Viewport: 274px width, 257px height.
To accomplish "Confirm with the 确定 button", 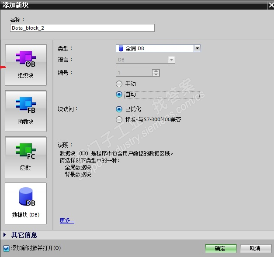I will (221, 248).
